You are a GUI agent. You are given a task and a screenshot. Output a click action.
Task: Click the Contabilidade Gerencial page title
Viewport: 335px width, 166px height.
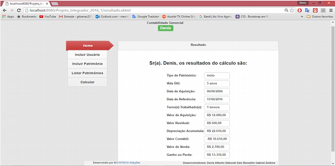click(165, 23)
